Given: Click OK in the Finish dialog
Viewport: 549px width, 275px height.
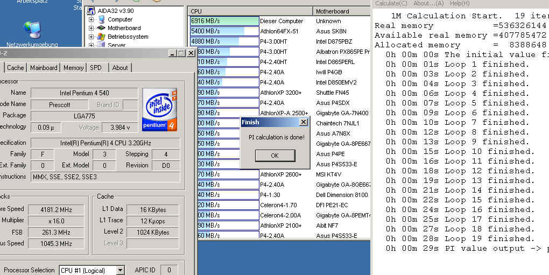Looking at the screenshot, I should point(275,156).
